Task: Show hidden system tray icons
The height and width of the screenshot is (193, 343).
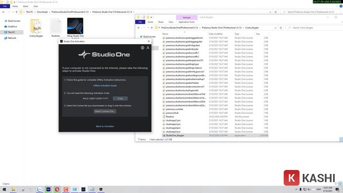Action: 296,190
